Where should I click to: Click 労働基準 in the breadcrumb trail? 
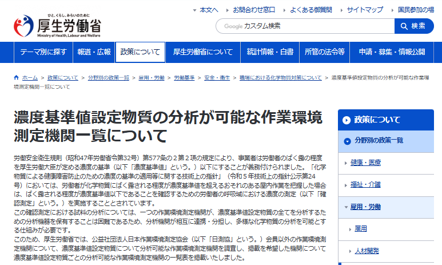pos(184,77)
